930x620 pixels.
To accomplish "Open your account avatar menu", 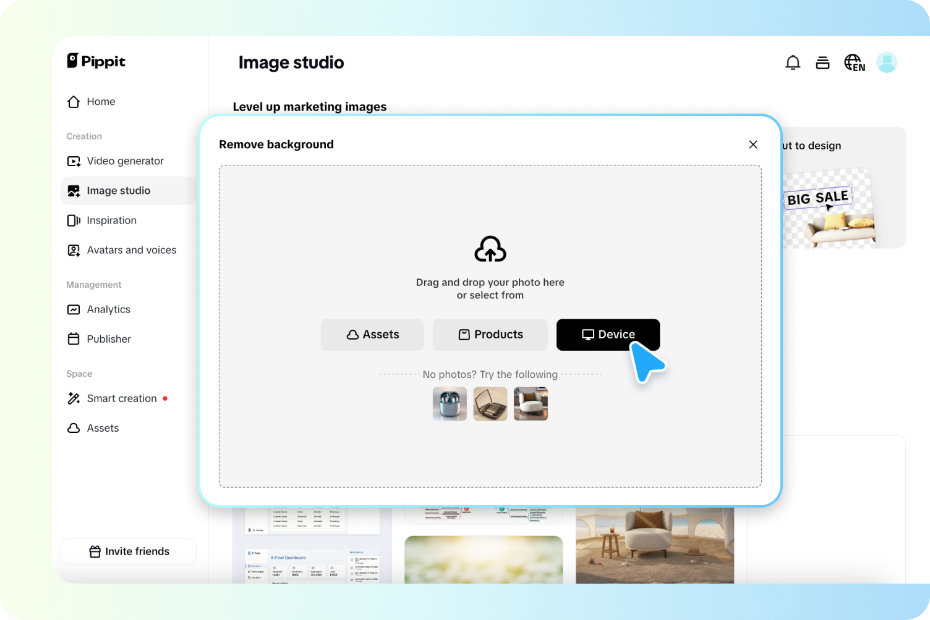I will 887,62.
